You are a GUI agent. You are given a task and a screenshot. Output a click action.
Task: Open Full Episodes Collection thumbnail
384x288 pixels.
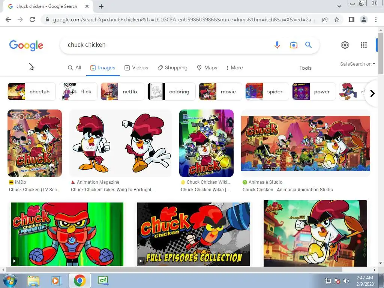point(193,234)
